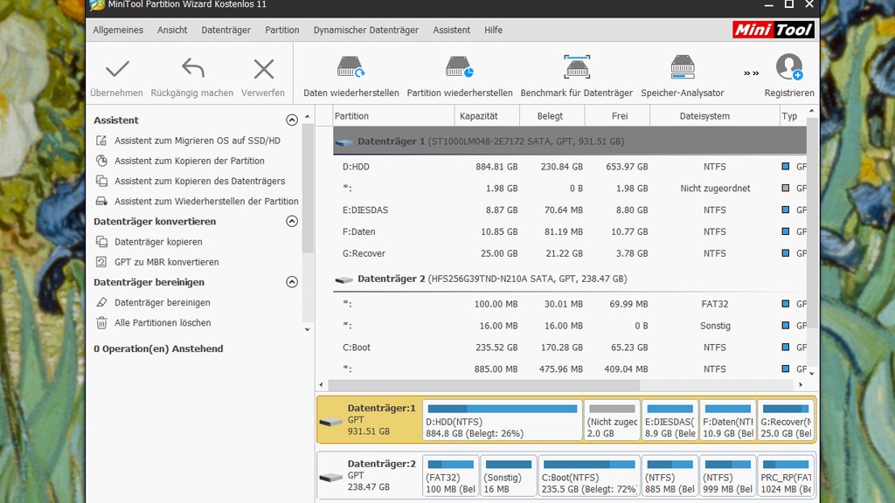Viewport: 895px width, 503px height.
Task: Collapse the Datenträger konvertieren section
Action: 292,221
